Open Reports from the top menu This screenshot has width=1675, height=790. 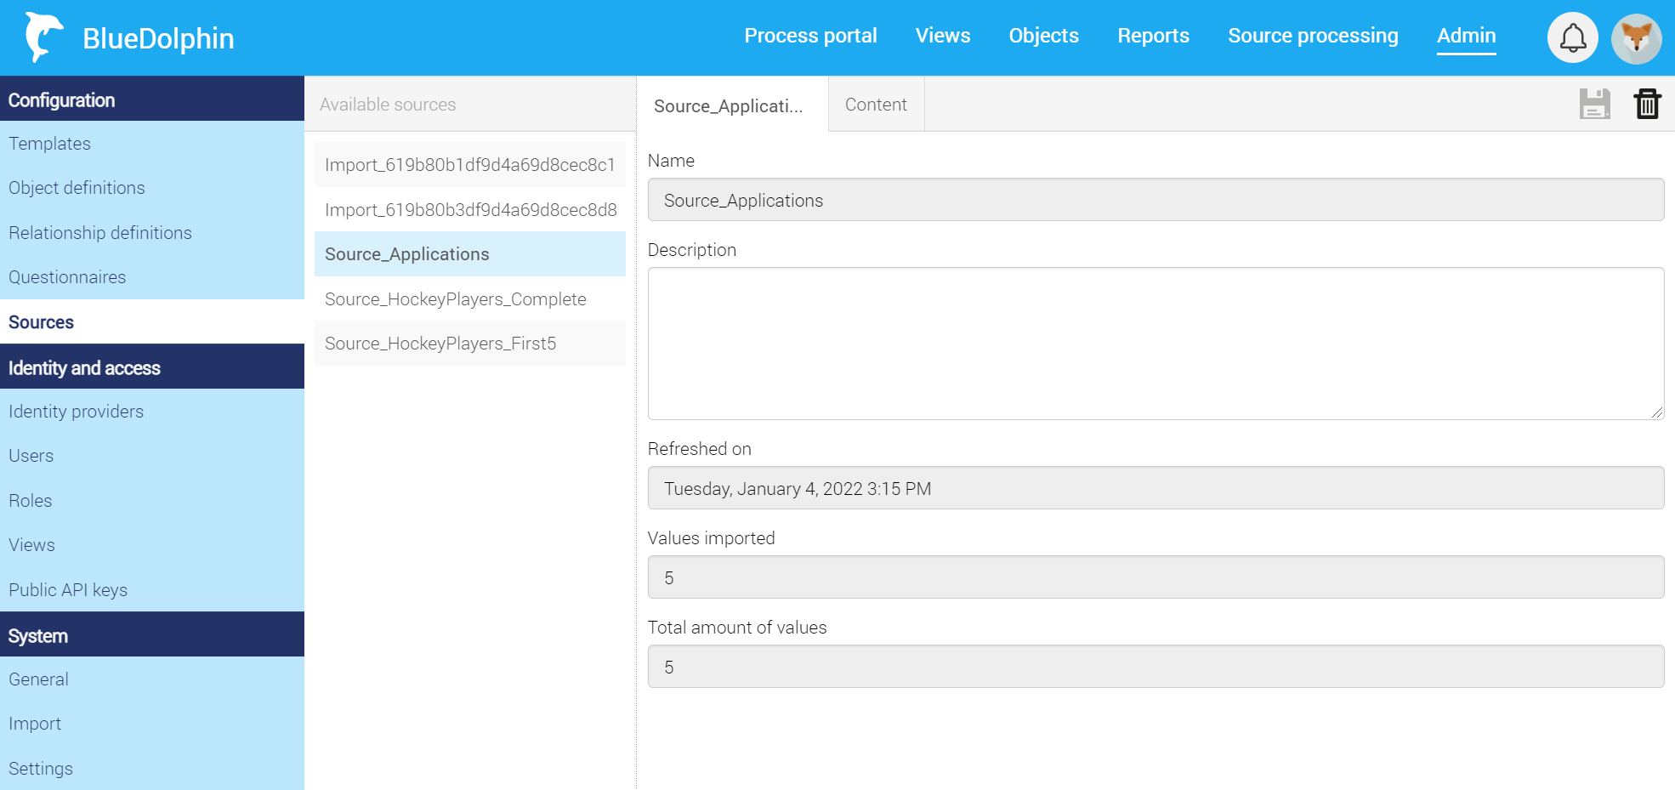click(1153, 36)
